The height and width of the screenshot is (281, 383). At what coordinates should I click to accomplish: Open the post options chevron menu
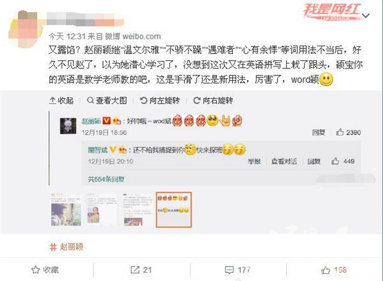366,16
